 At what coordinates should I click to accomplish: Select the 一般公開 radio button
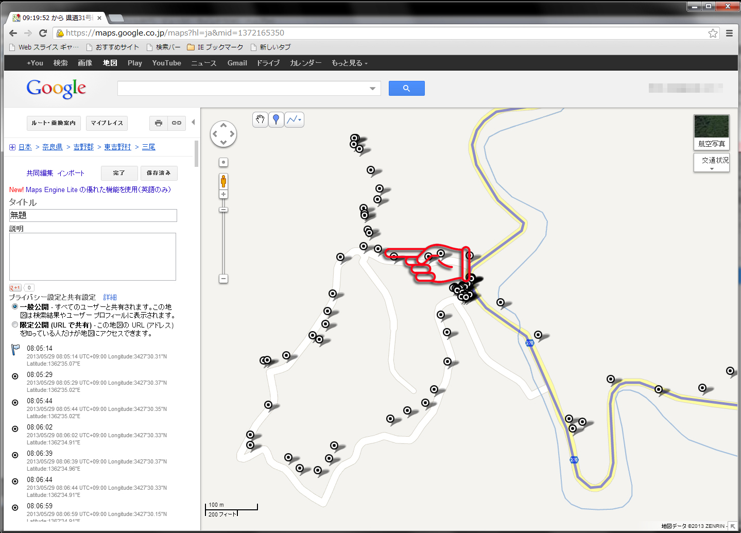tap(15, 306)
